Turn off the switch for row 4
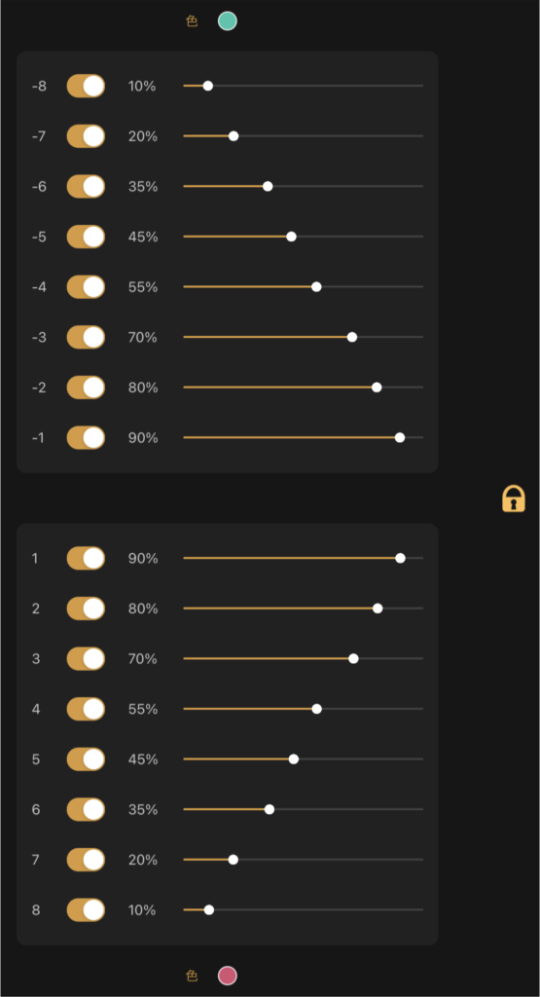Image resolution: width=540 pixels, height=997 pixels. (86, 709)
